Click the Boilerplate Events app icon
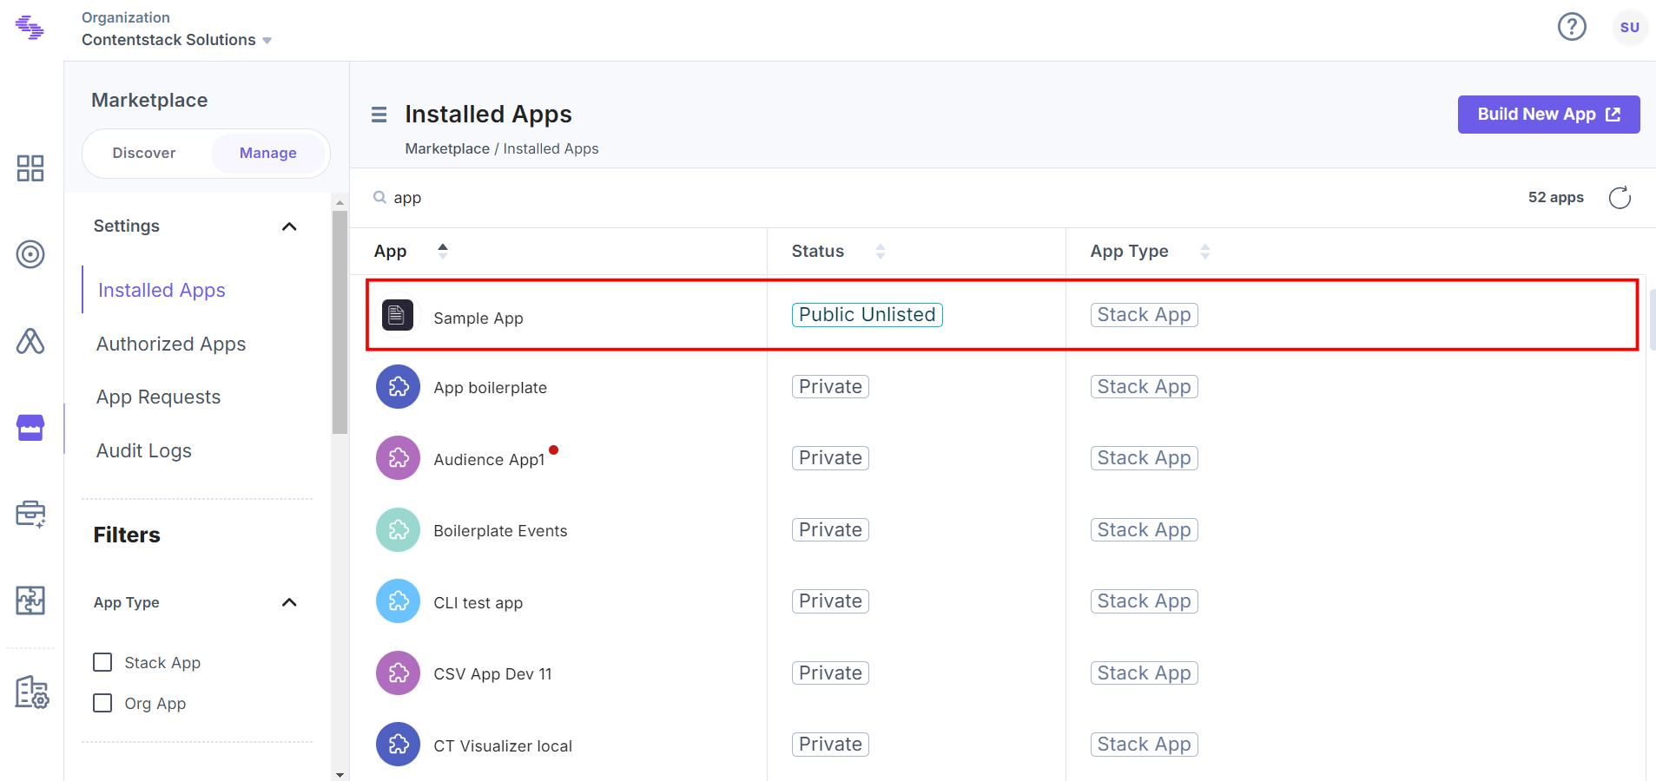The image size is (1656, 781). tap(398, 529)
